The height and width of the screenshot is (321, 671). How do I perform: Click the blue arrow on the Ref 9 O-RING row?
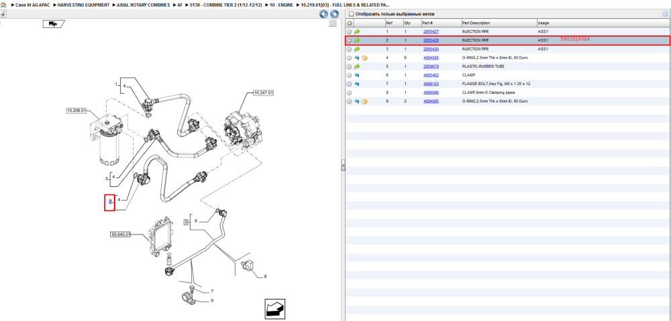pos(356,101)
